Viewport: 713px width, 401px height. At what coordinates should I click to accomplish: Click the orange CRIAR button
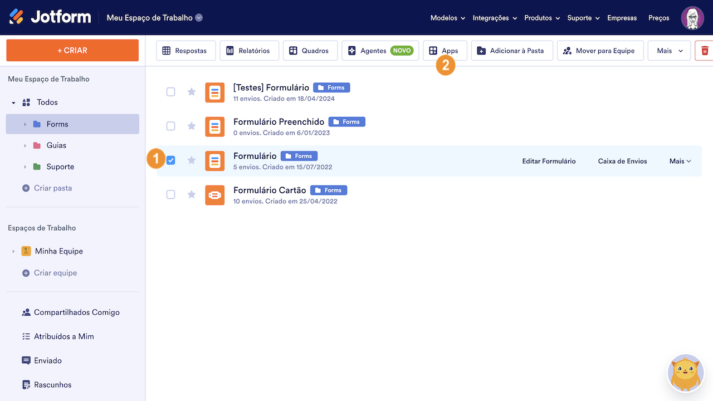pos(72,50)
